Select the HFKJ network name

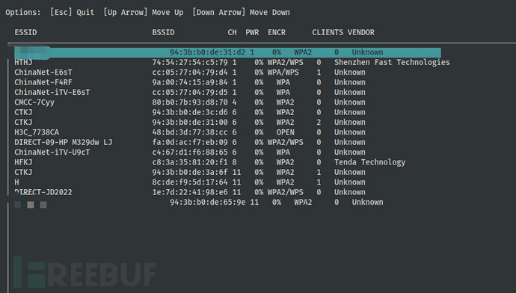click(x=23, y=162)
